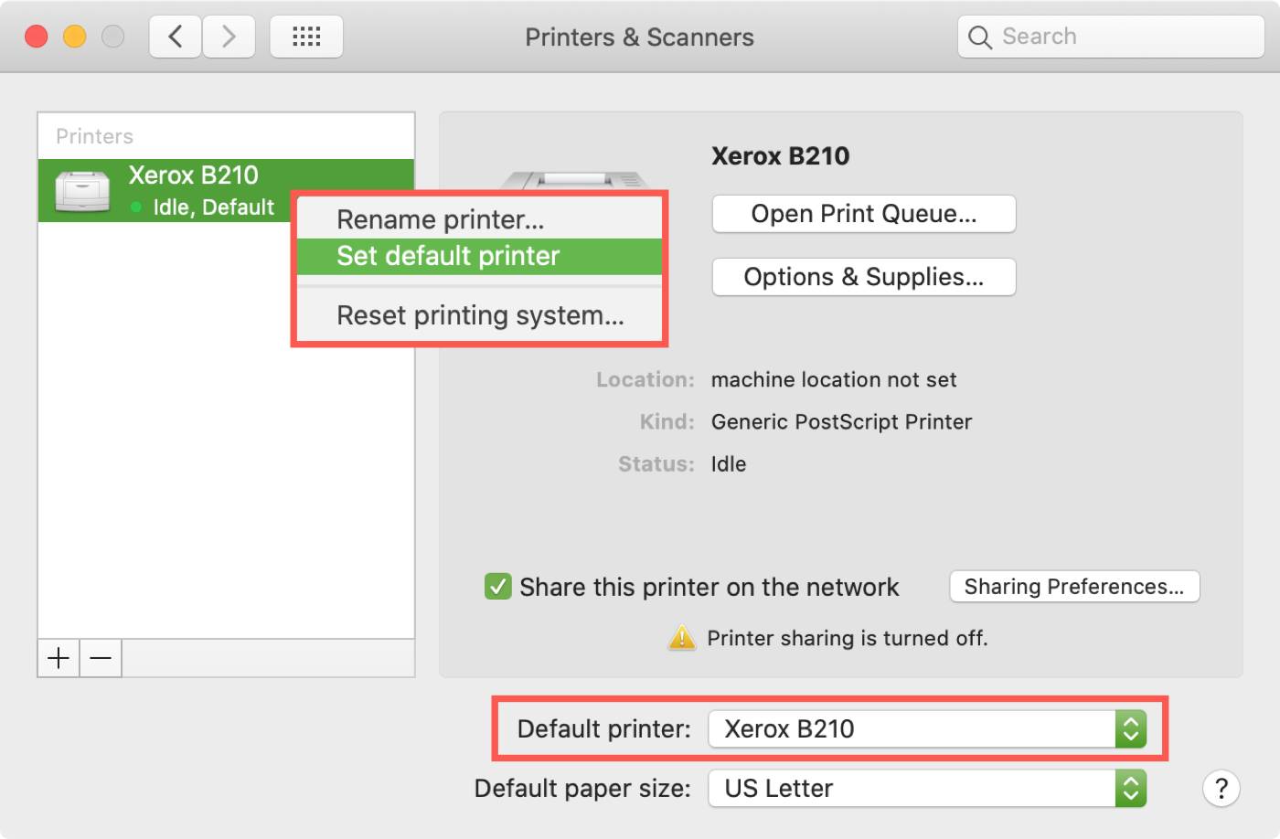1280x839 pixels.
Task: Click the Open Print Queue button
Action: [863, 214]
